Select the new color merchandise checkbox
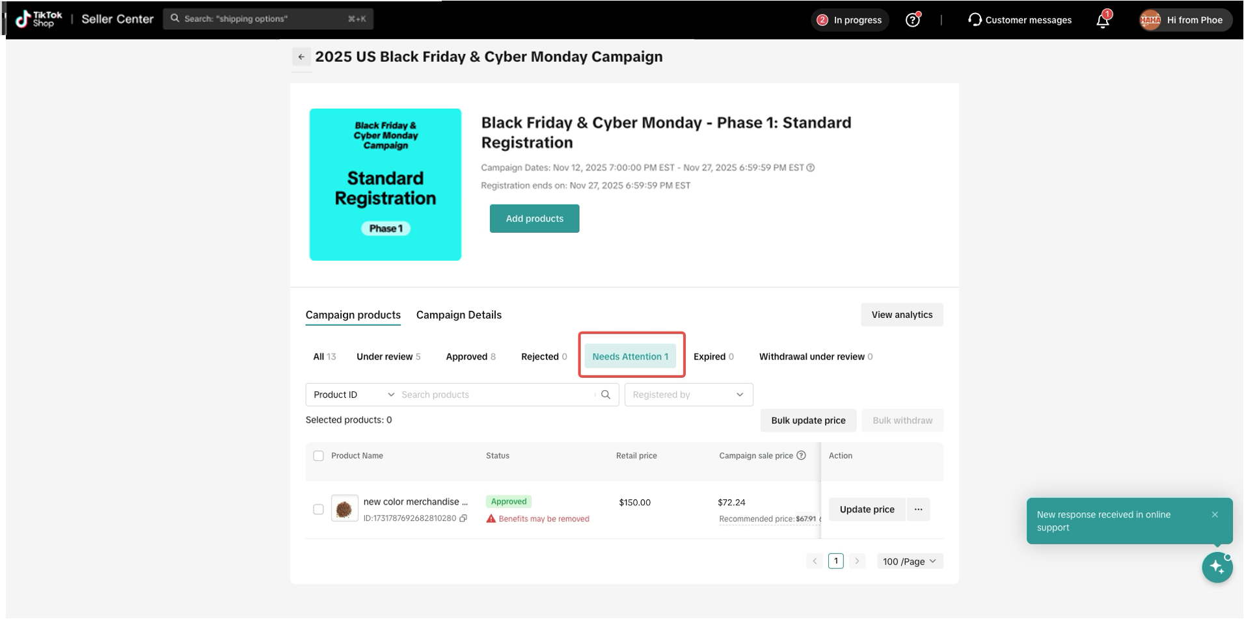 pyautogui.click(x=318, y=509)
